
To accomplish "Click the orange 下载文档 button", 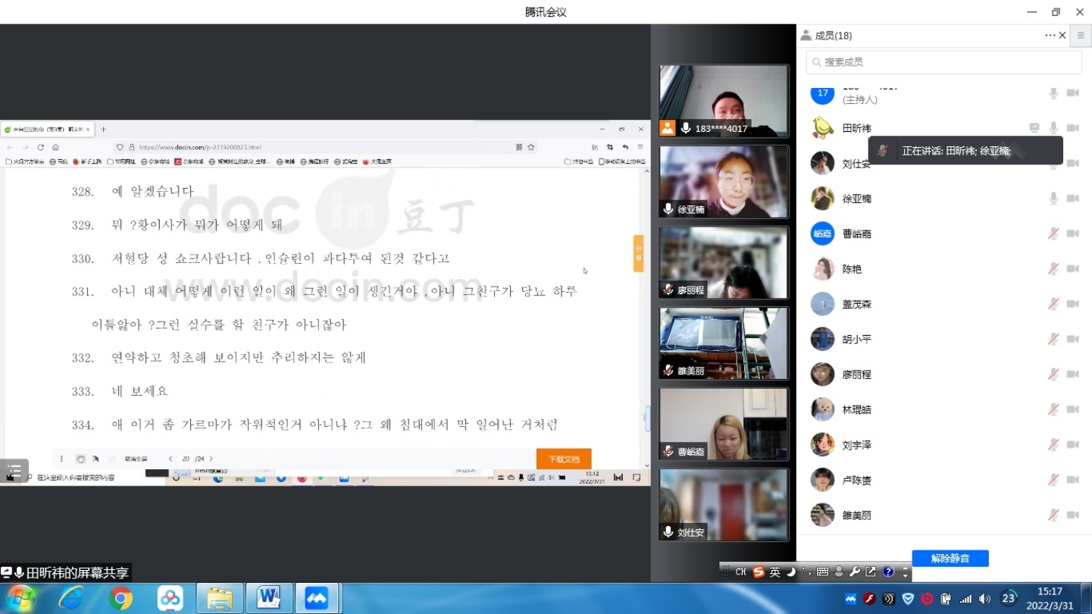I will [x=564, y=459].
